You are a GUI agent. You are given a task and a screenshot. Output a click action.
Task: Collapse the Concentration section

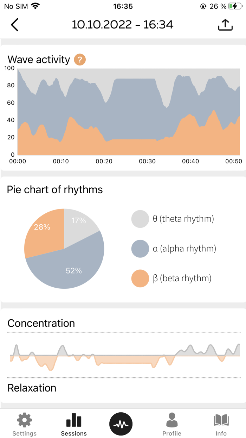pyautogui.click(x=41, y=323)
